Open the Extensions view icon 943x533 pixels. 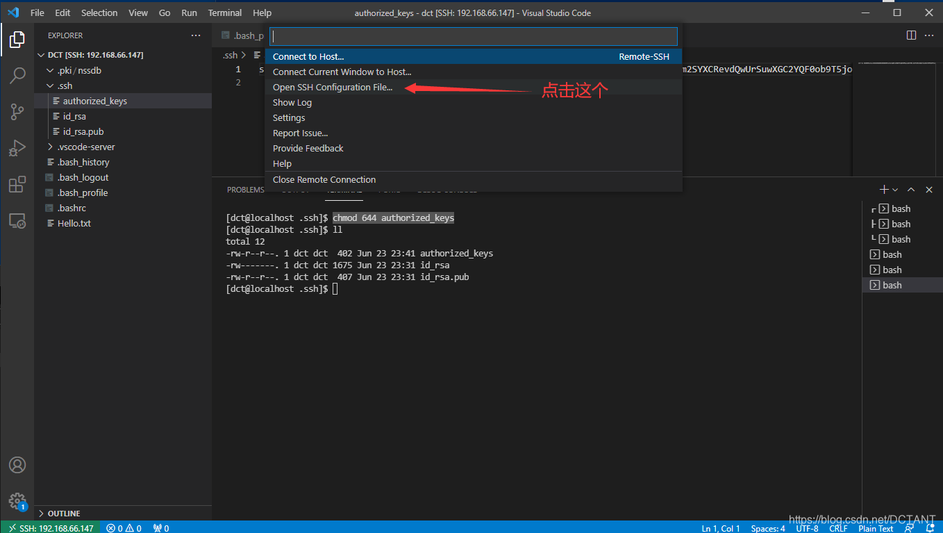(x=17, y=184)
